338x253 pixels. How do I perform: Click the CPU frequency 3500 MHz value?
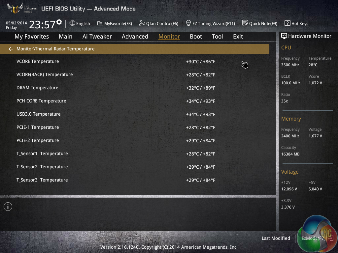(x=290, y=65)
